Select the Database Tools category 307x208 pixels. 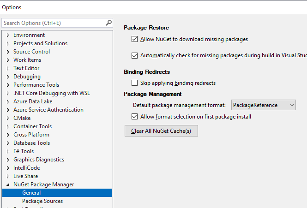[x=31, y=143]
